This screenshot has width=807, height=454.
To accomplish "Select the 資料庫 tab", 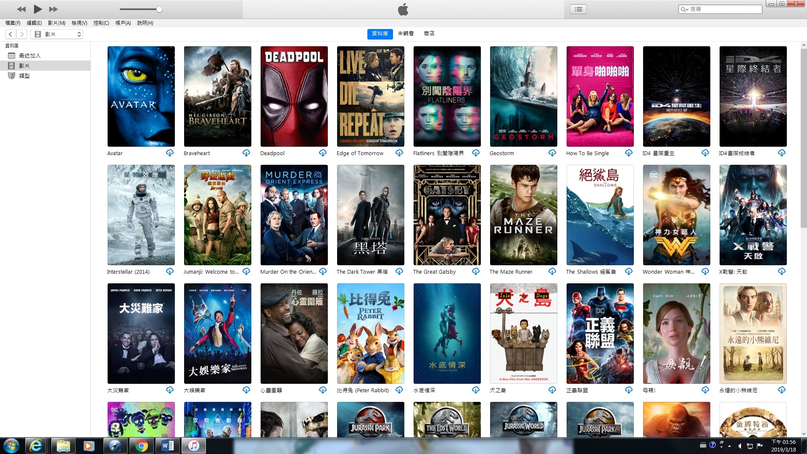I will click(380, 34).
